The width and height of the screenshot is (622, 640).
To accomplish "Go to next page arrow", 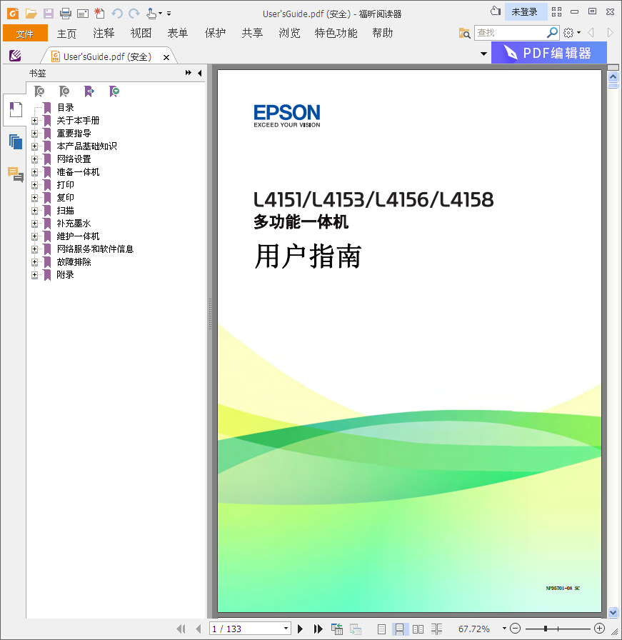I will [x=300, y=629].
